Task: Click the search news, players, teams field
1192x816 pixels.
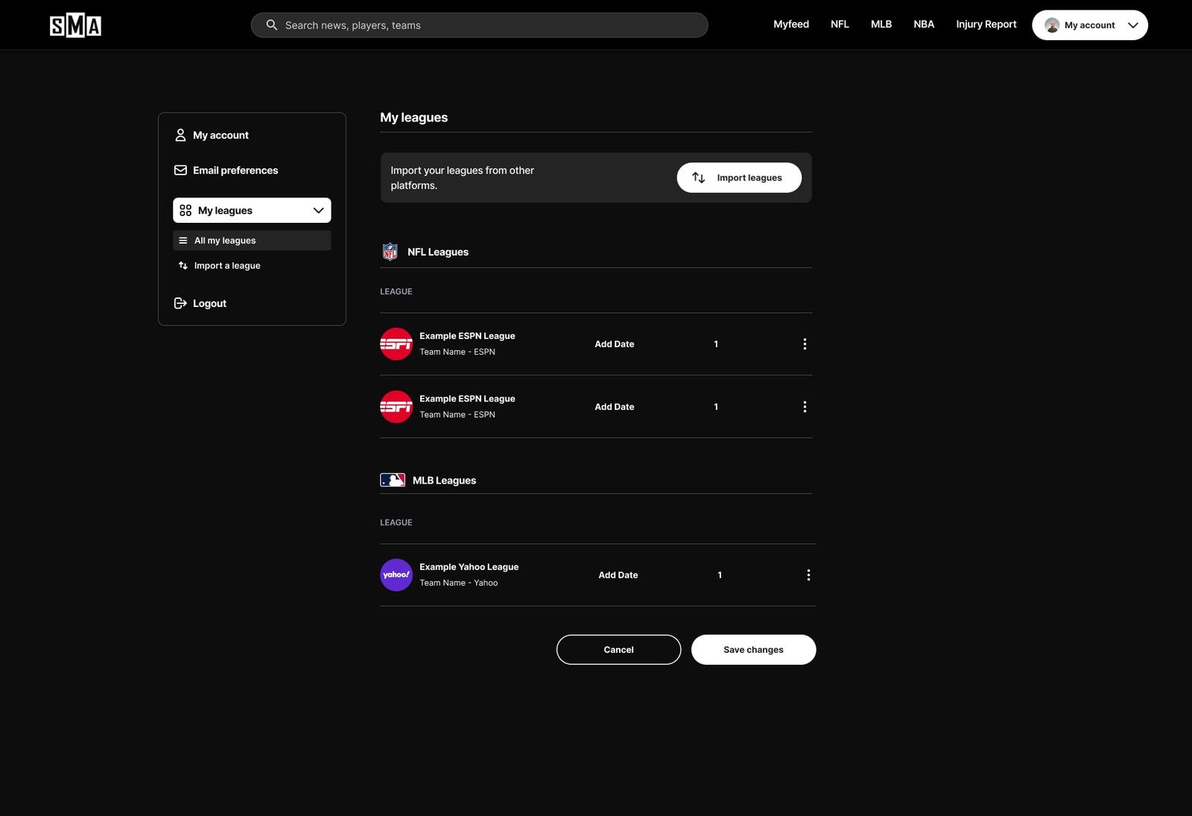Action: [479, 25]
